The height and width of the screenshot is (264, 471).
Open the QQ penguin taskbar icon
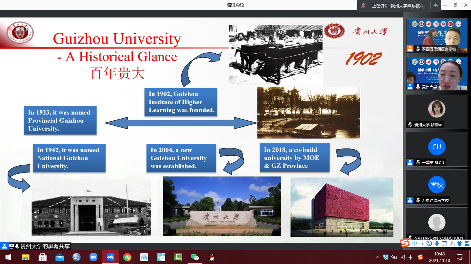pyautogui.click(x=212, y=257)
